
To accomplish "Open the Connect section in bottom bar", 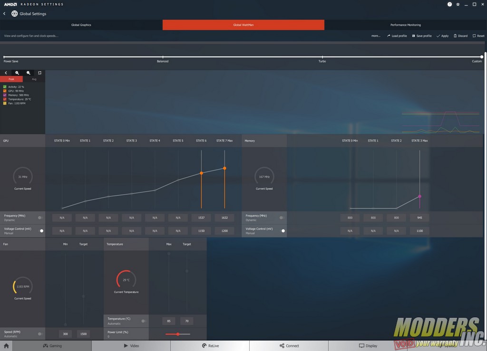I will tap(289, 346).
